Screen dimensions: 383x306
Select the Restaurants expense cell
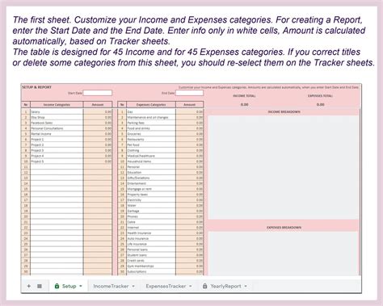pyautogui.click(x=151, y=140)
